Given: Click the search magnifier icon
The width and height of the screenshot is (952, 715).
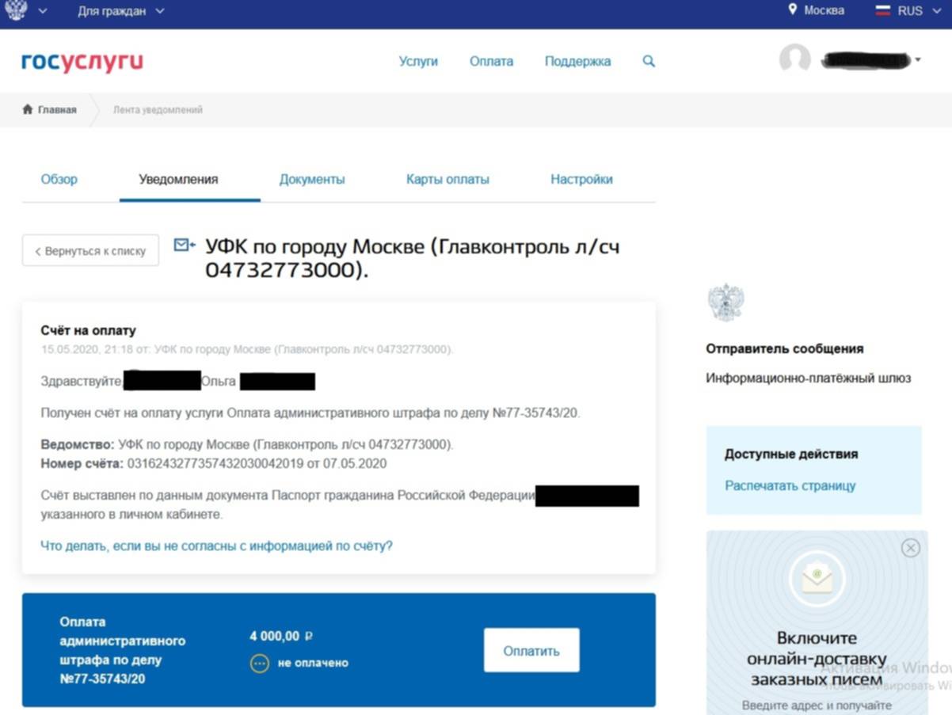Looking at the screenshot, I should click(649, 61).
